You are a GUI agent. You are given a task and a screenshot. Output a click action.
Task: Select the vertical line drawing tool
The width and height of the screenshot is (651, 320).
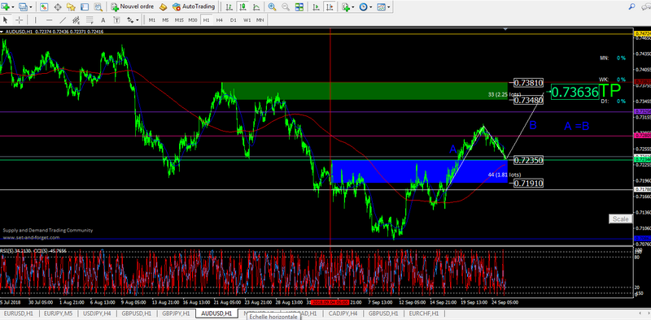tap(35, 19)
